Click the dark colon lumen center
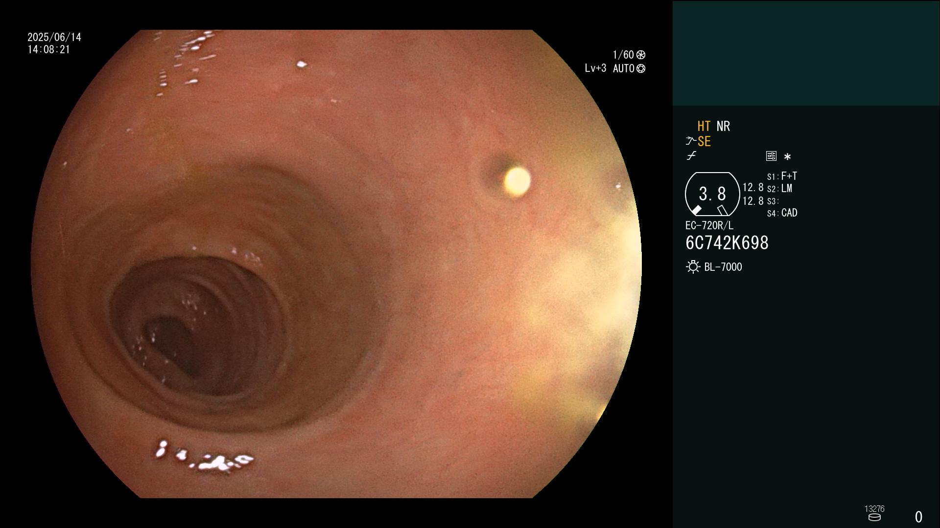 (171, 345)
